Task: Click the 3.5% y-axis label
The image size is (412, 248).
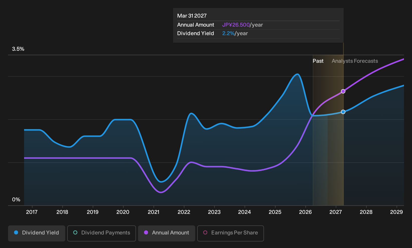Action: [x=18, y=49]
